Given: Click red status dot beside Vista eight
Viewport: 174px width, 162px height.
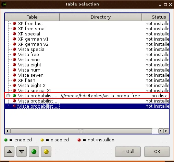Looking at the screenshot, I should [x=14, y=65].
